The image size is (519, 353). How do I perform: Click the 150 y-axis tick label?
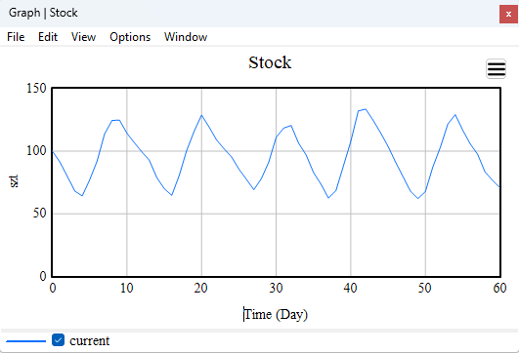coord(36,88)
